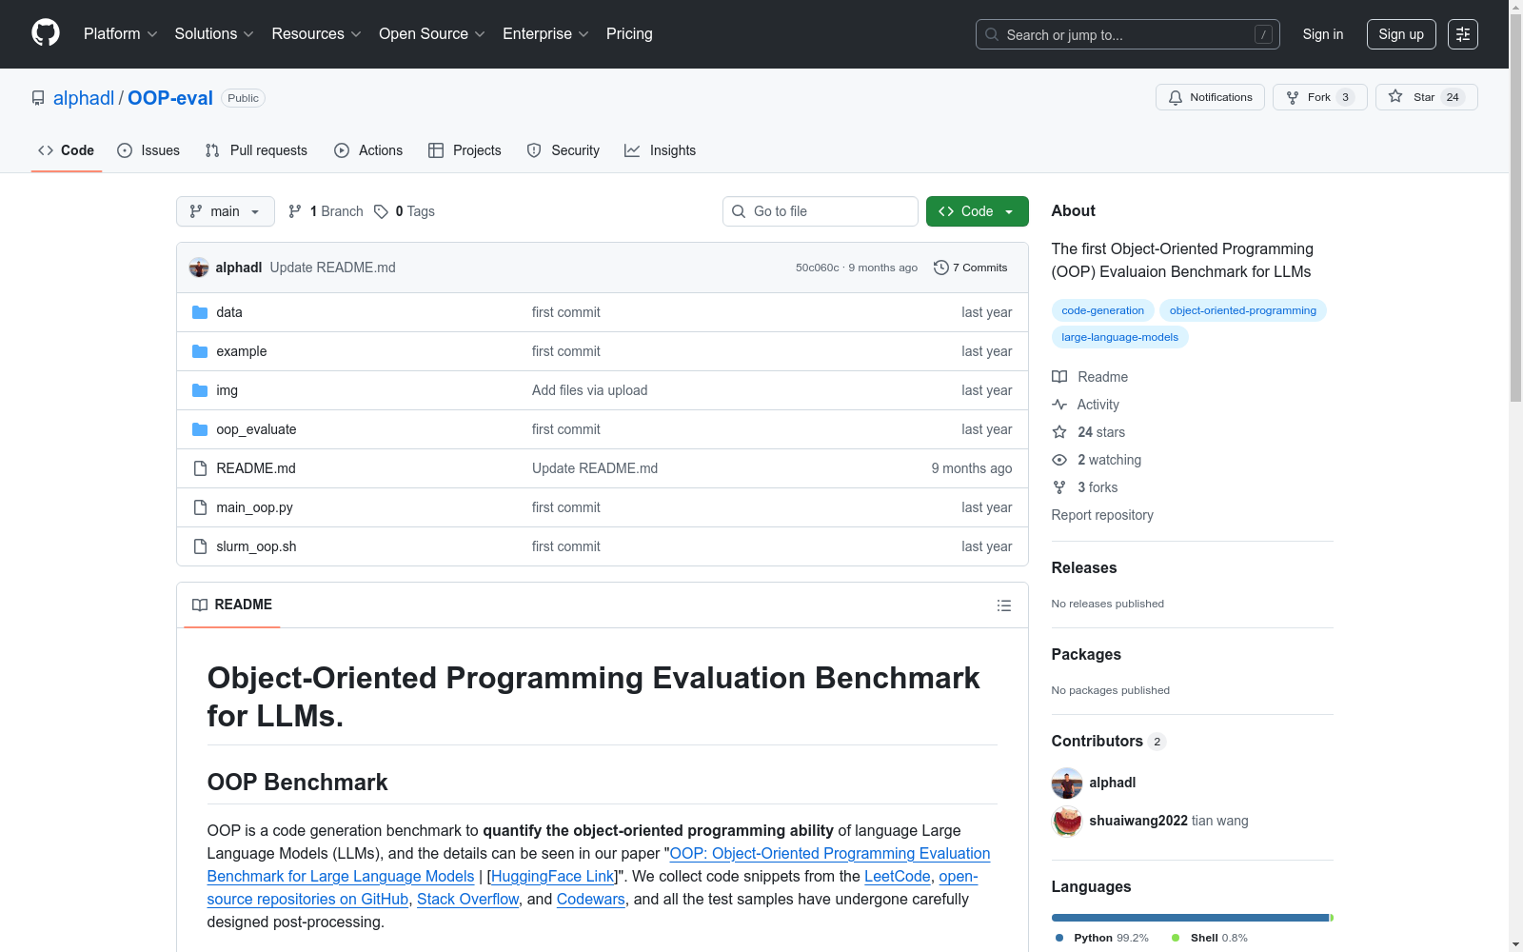The height and width of the screenshot is (952, 1523).
Task: Click the book icon next to Readme
Action: point(1059,377)
